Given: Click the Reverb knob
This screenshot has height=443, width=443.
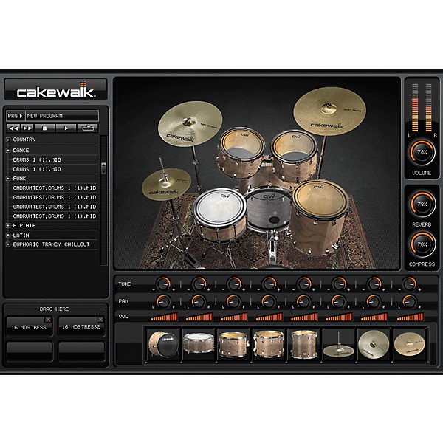Looking at the screenshot, I should [x=422, y=205].
